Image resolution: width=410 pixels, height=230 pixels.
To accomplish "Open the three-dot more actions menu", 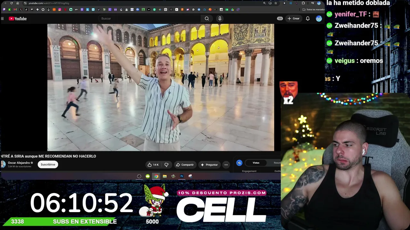I will 226,165.
